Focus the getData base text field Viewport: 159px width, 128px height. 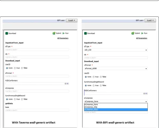pyautogui.click(x=37, y=110)
